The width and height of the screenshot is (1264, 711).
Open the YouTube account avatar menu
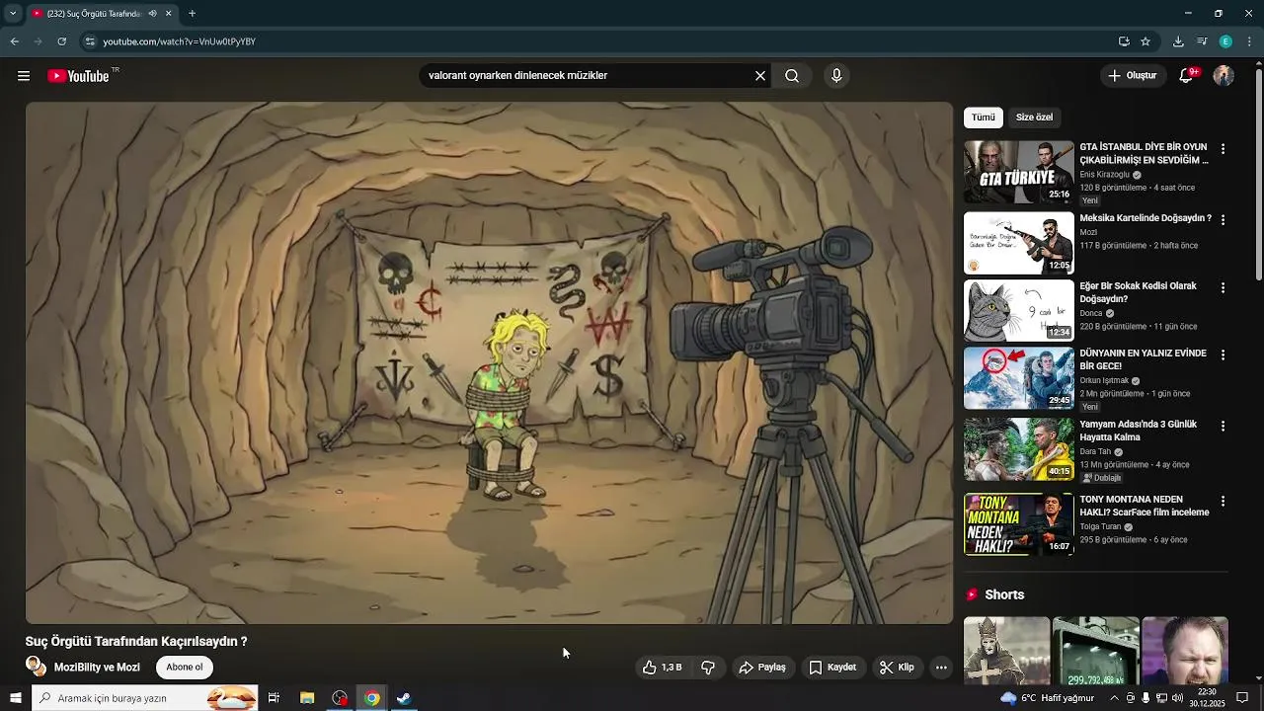pos(1224,76)
